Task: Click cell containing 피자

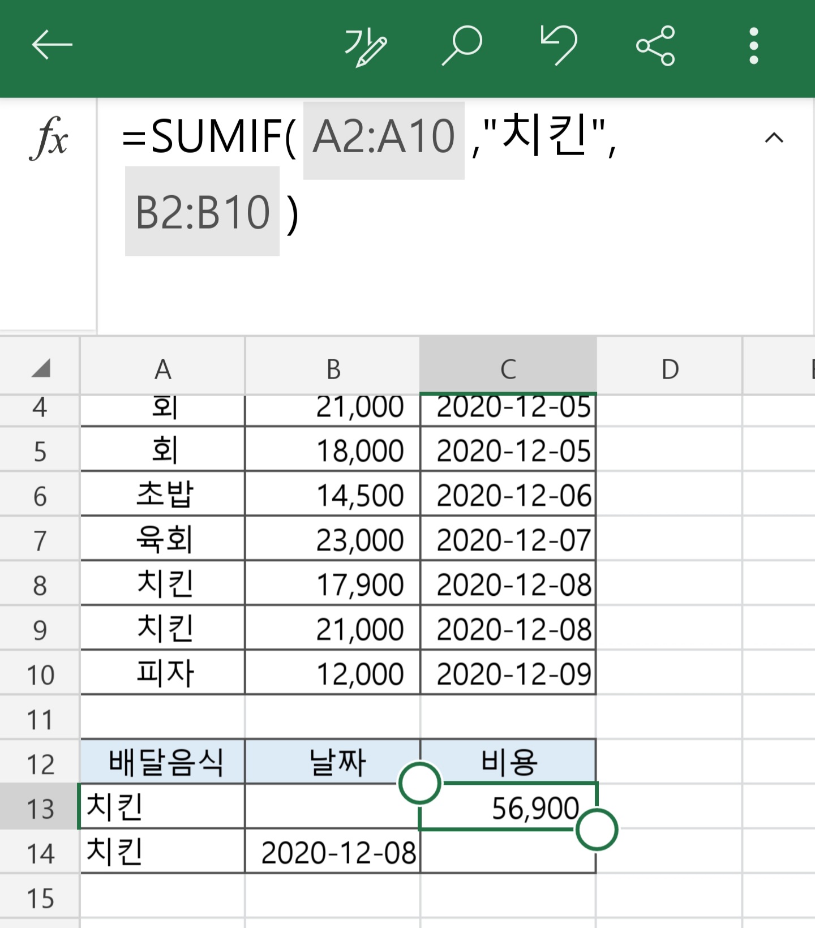Action: tap(163, 673)
